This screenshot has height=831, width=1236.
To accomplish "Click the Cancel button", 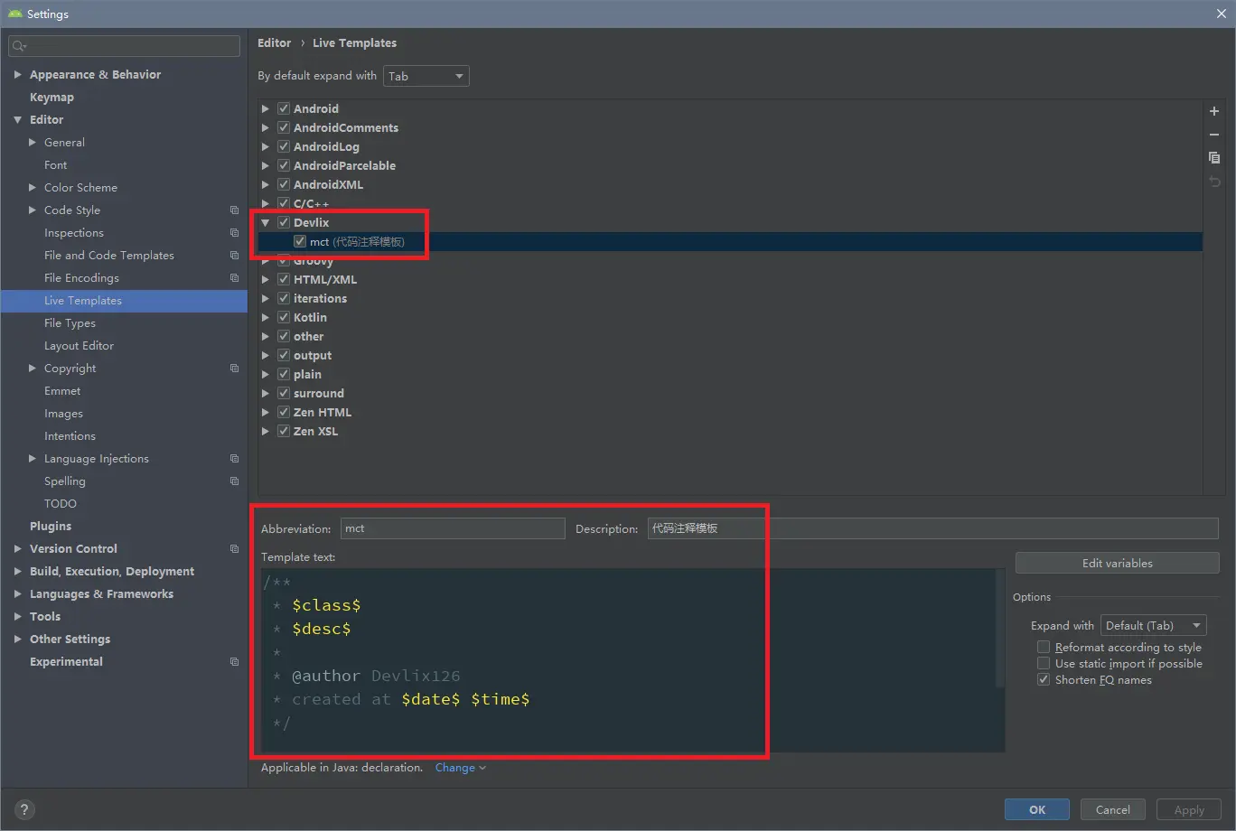I will pyautogui.click(x=1113, y=809).
